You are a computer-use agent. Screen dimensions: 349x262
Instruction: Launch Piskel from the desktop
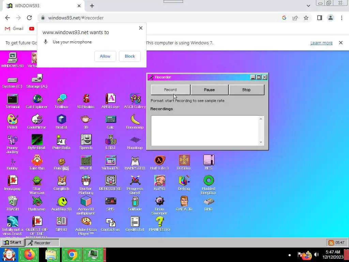[12, 122]
